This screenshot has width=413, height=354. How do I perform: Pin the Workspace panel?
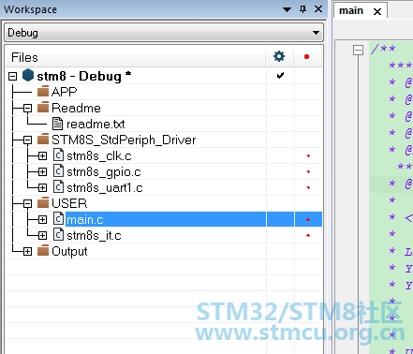click(x=302, y=9)
